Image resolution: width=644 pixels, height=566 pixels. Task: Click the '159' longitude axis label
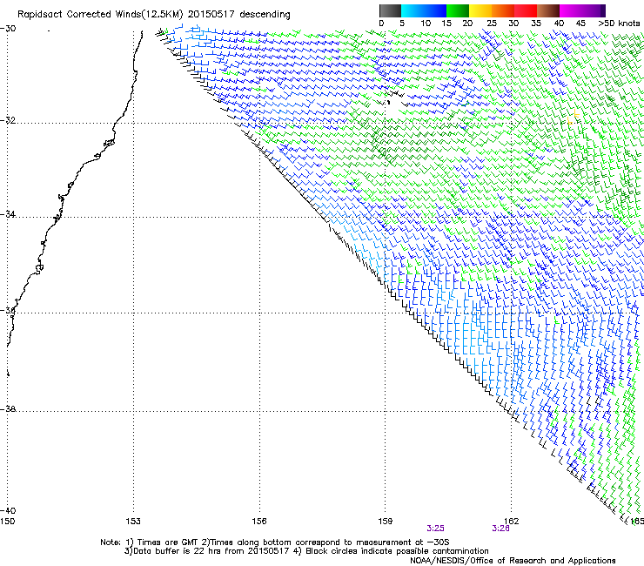point(386,522)
